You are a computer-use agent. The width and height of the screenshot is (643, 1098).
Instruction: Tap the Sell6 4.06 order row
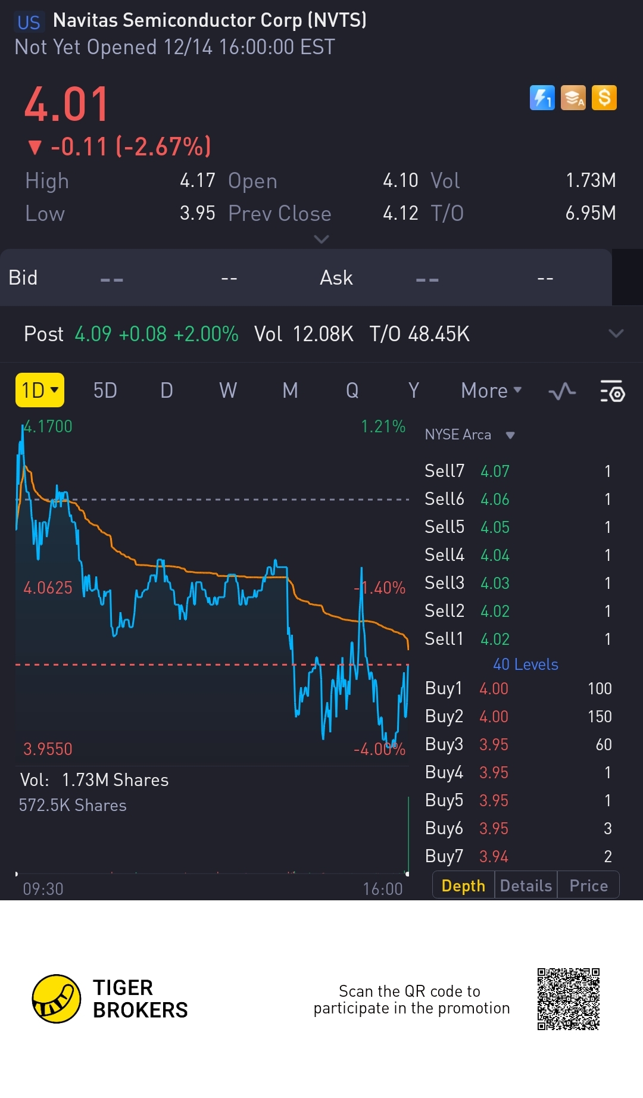(518, 499)
